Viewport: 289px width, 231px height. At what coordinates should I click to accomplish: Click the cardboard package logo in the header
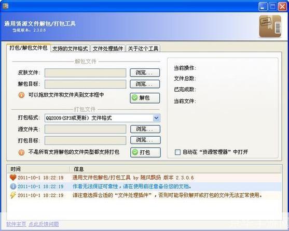270,26
